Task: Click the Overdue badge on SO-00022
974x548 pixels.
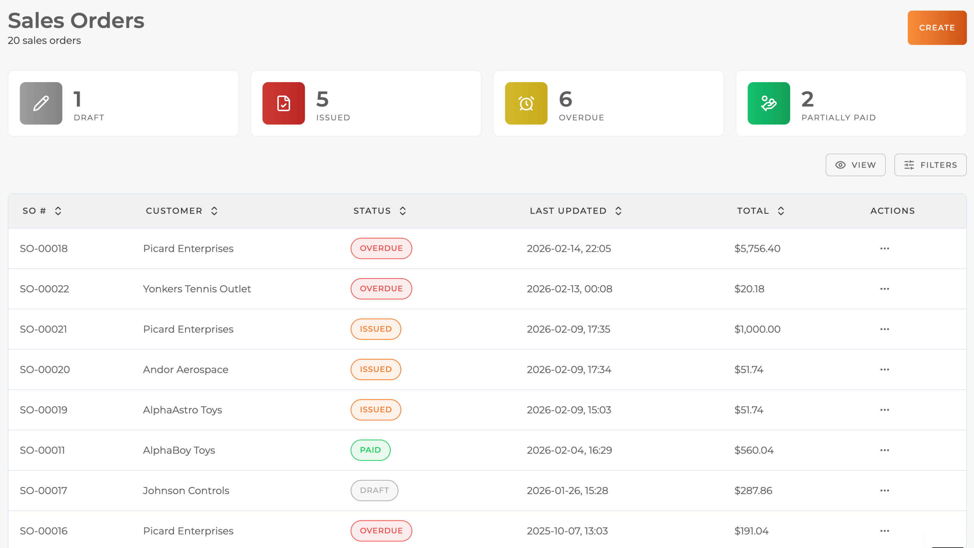Action: (x=381, y=289)
